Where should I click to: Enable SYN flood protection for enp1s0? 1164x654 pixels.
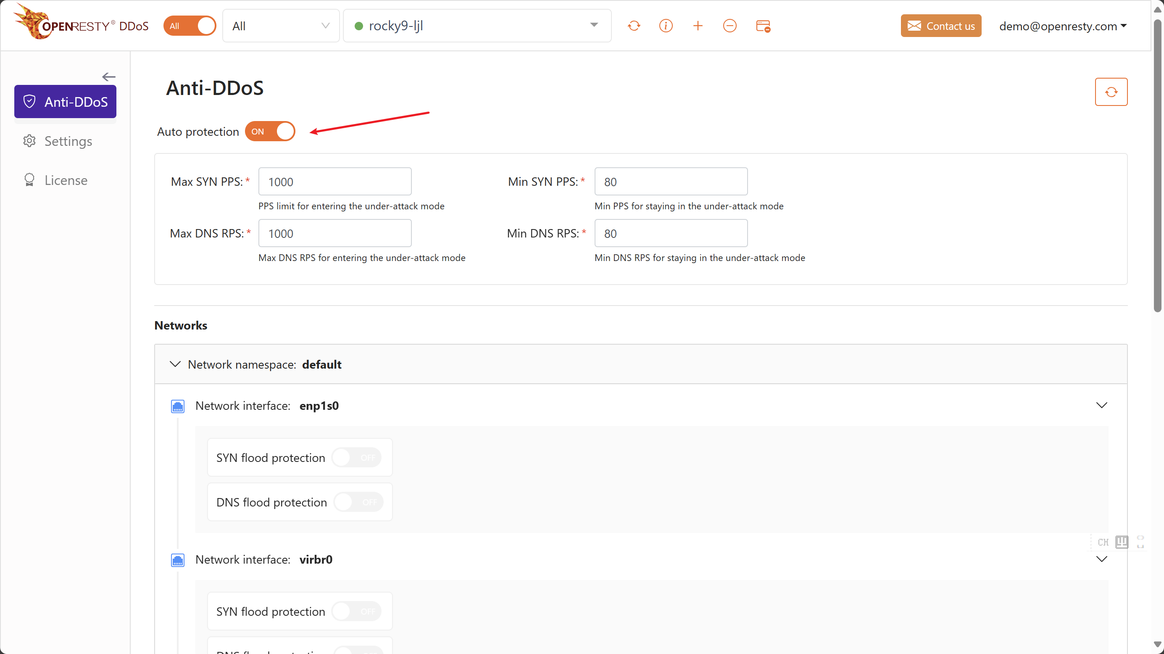click(356, 457)
